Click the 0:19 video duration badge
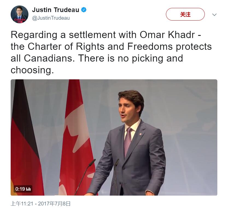 coord(20,189)
